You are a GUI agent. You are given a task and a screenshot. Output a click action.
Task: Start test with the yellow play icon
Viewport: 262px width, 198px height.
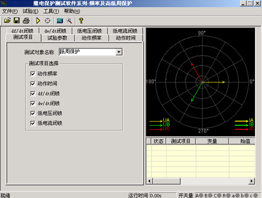(38, 21)
